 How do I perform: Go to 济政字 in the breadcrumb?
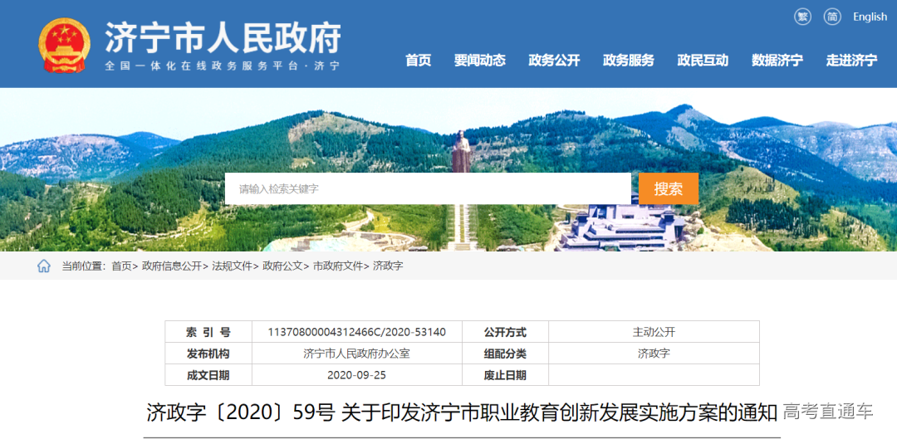(388, 266)
